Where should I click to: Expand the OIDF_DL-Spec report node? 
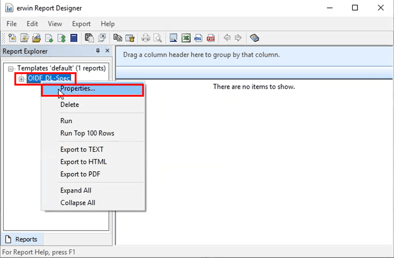click(x=21, y=79)
